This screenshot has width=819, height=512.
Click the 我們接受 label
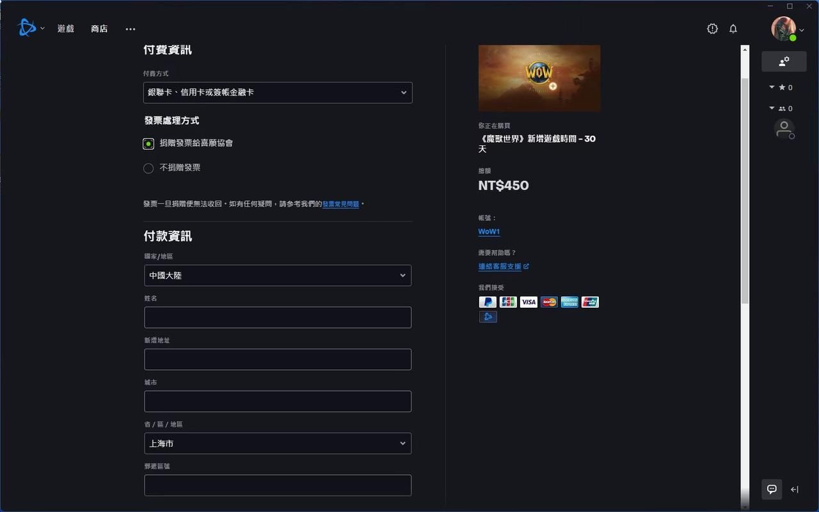491,288
